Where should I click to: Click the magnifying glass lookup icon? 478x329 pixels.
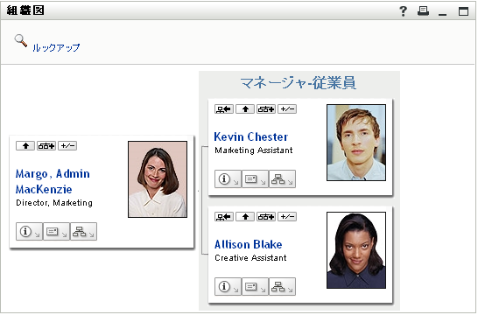pyautogui.click(x=21, y=41)
